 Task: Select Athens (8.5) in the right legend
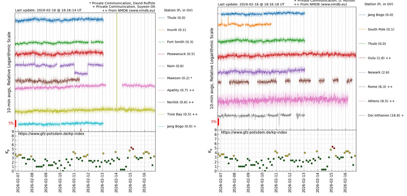(x=381, y=101)
